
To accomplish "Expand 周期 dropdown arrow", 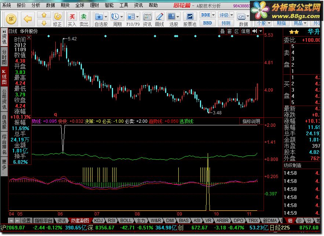I will pos(122,17).
